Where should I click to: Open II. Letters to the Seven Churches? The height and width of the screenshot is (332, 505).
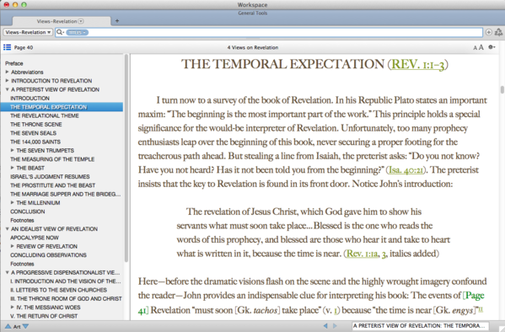(59, 290)
